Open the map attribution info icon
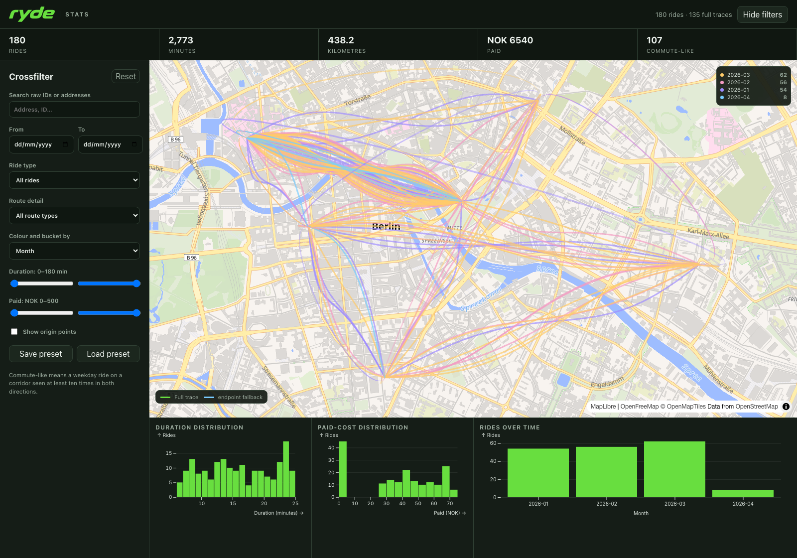 (x=786, y=407)
